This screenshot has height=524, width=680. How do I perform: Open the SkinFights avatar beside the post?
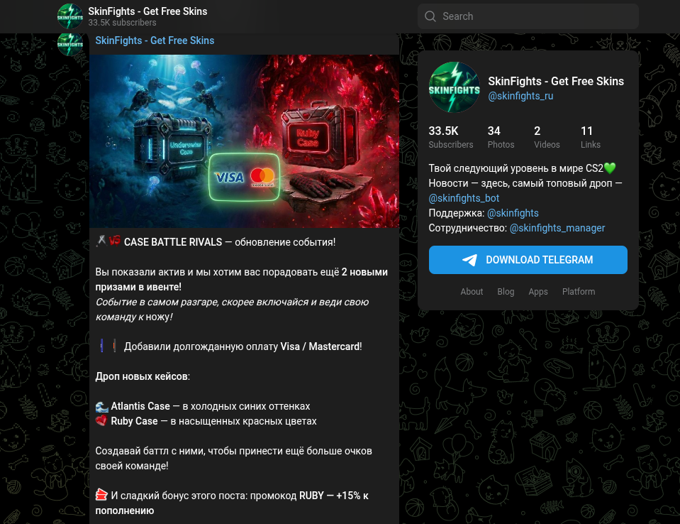coord(69,45)
